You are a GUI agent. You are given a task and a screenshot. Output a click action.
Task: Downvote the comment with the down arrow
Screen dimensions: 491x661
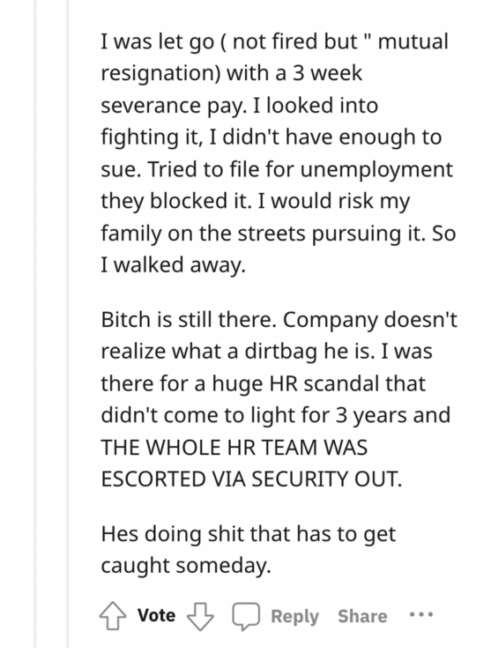[200, 616]
